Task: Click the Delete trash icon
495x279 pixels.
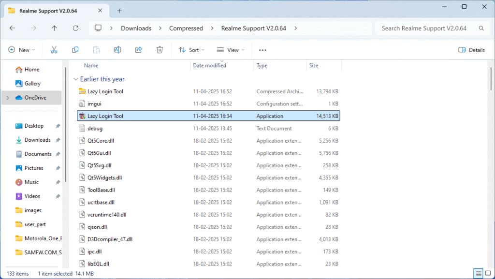Action: (x=160, y=50)
